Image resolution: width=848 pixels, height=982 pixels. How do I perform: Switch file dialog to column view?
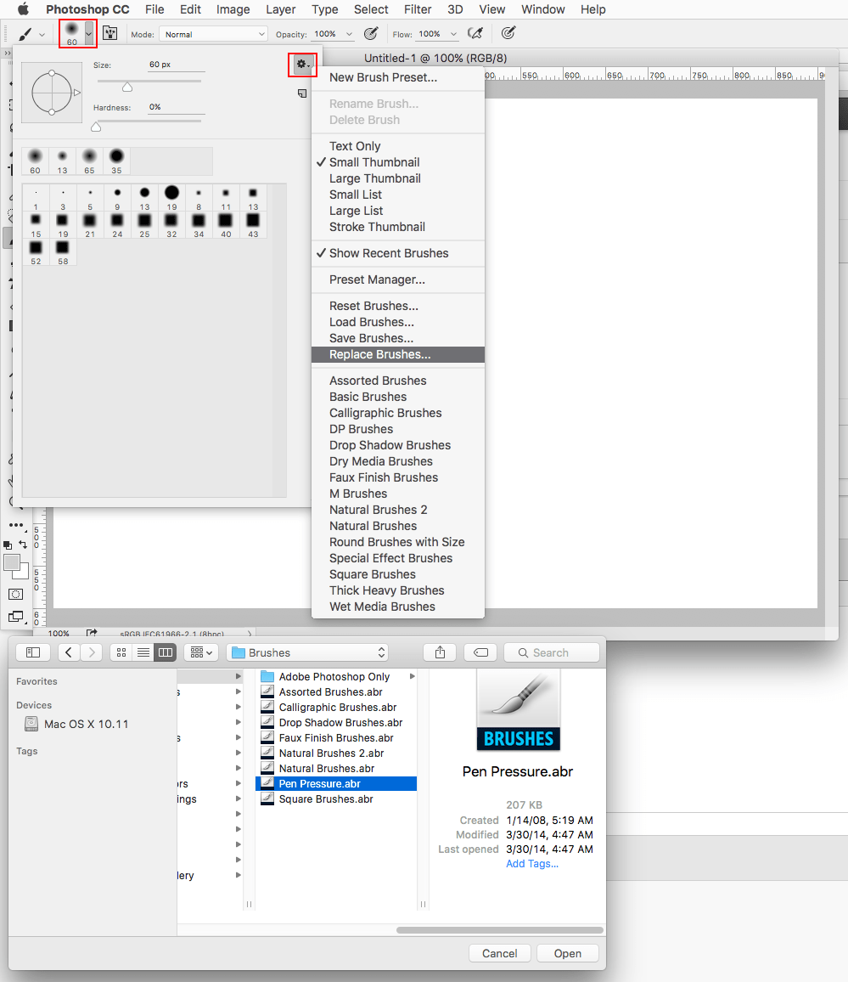166,652
